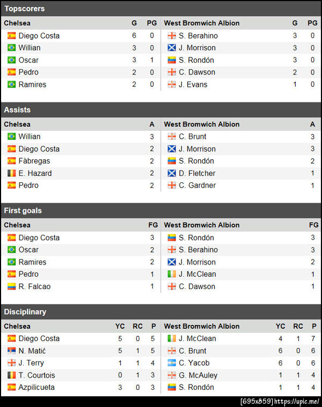The image size is (322, 407).
Task: Open Azpilicueta player link
Action: click(x=36, y=387)
